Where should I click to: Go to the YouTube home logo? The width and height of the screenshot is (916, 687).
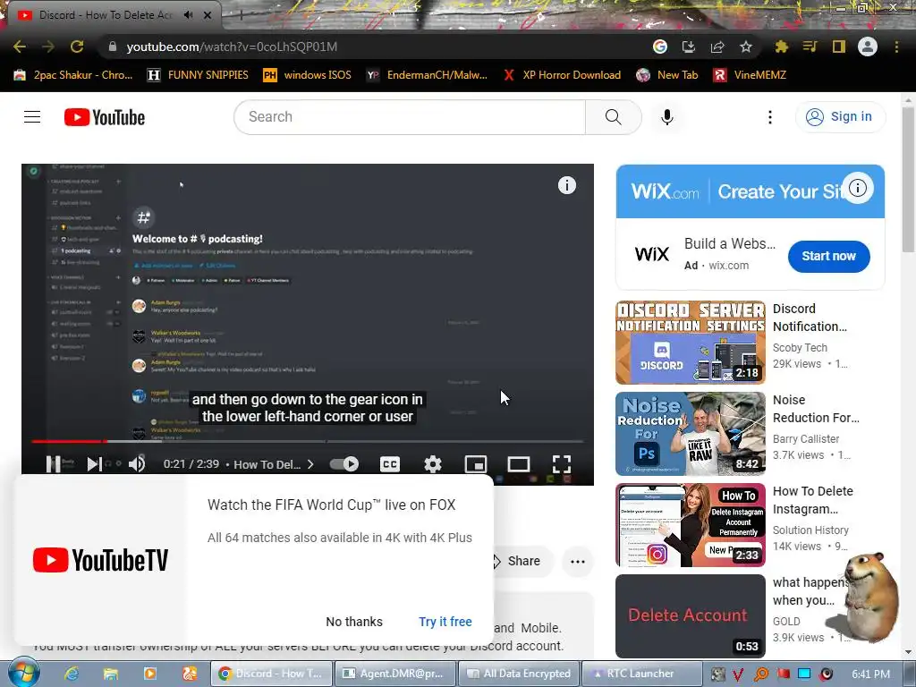105,117
